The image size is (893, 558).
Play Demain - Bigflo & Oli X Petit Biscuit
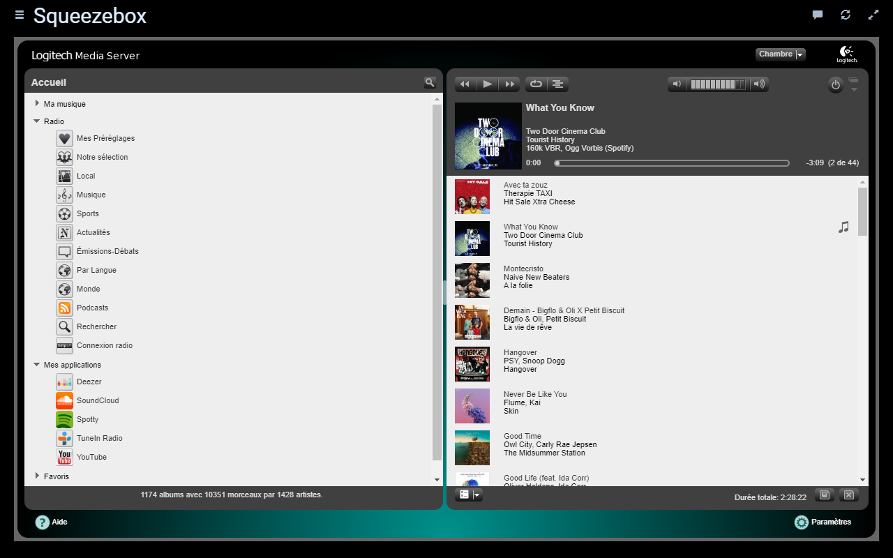pyautogui.click(x=564, y=310)
